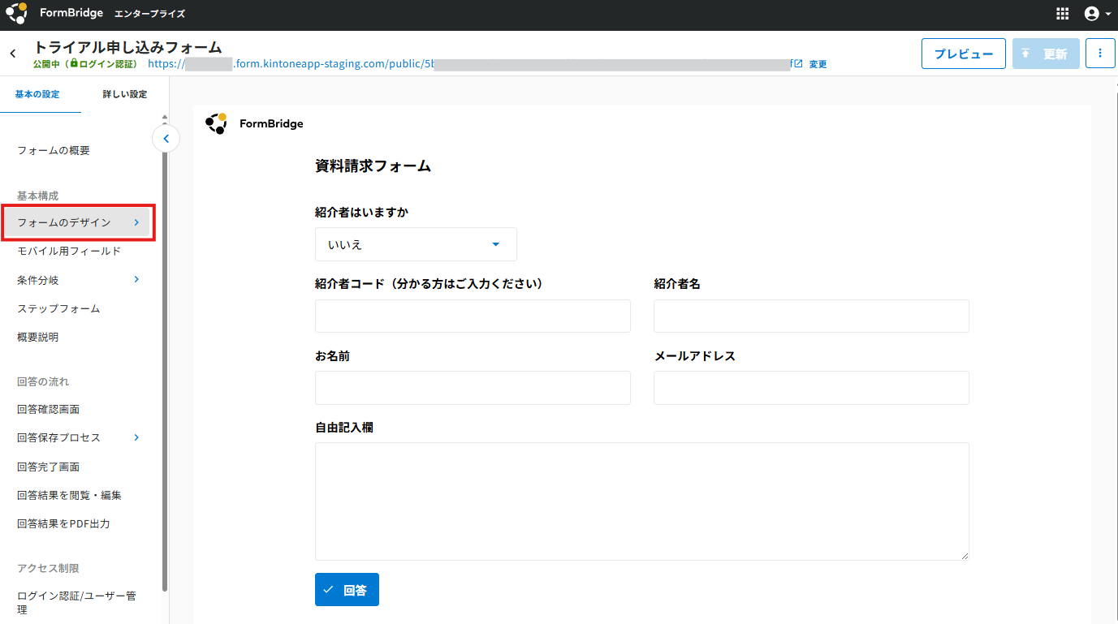Switch to the 詳しい設定 tab

(x=125, y=94)
